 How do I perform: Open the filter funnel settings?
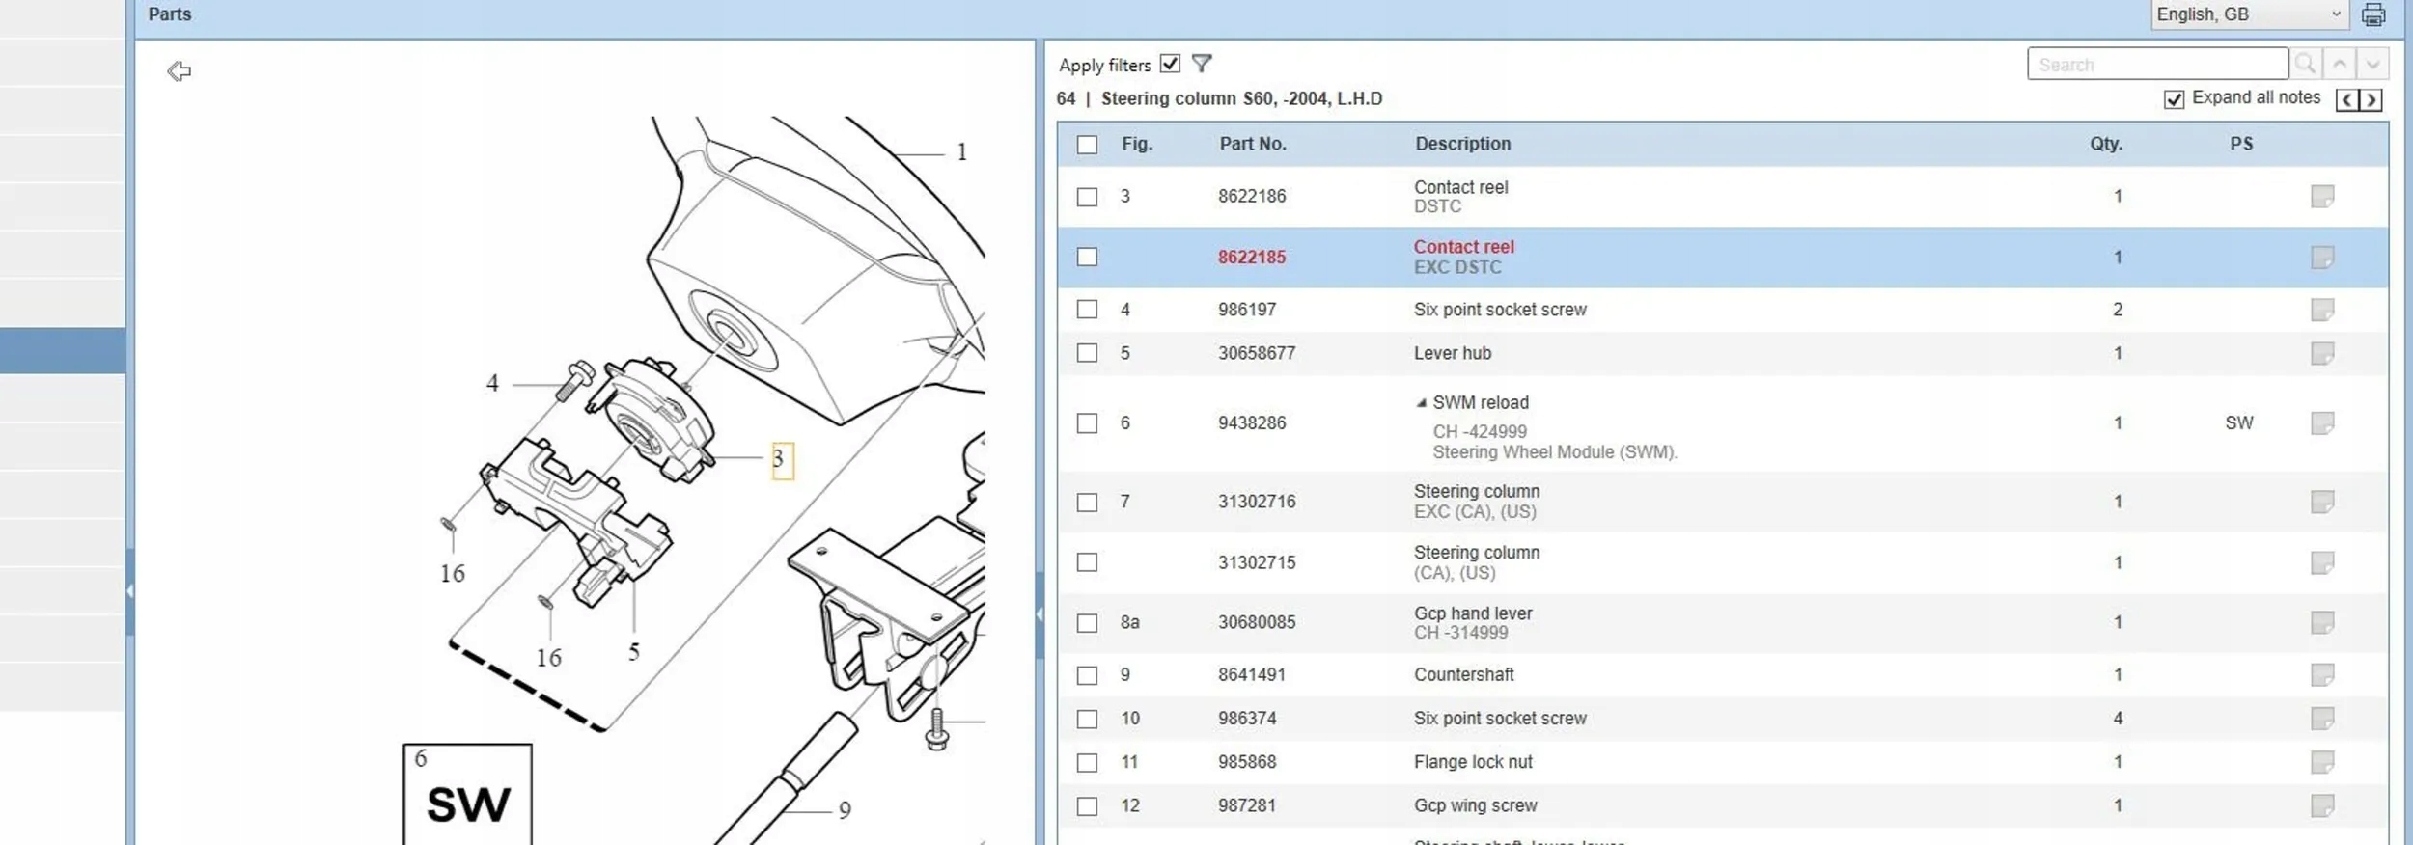point(1202,64)
